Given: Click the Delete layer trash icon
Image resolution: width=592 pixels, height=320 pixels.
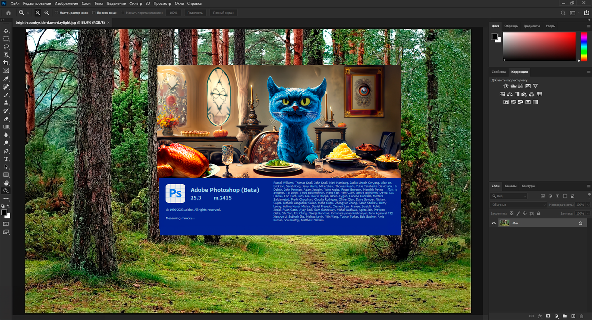Looking at the screenshot, I should coord(581,316).
